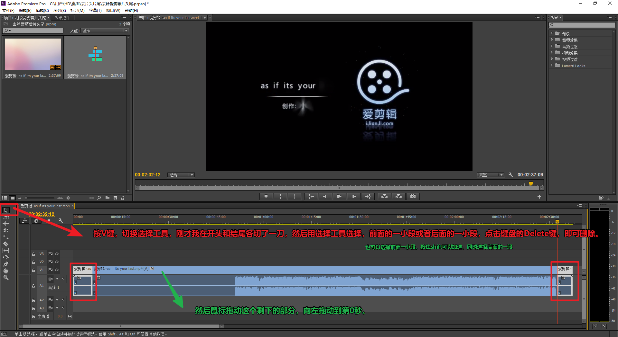Open the 适合 zoom level dropdown

pyautogui.click(x=181, y=175)
